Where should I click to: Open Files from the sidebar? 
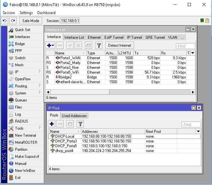(x=26, y=107)
